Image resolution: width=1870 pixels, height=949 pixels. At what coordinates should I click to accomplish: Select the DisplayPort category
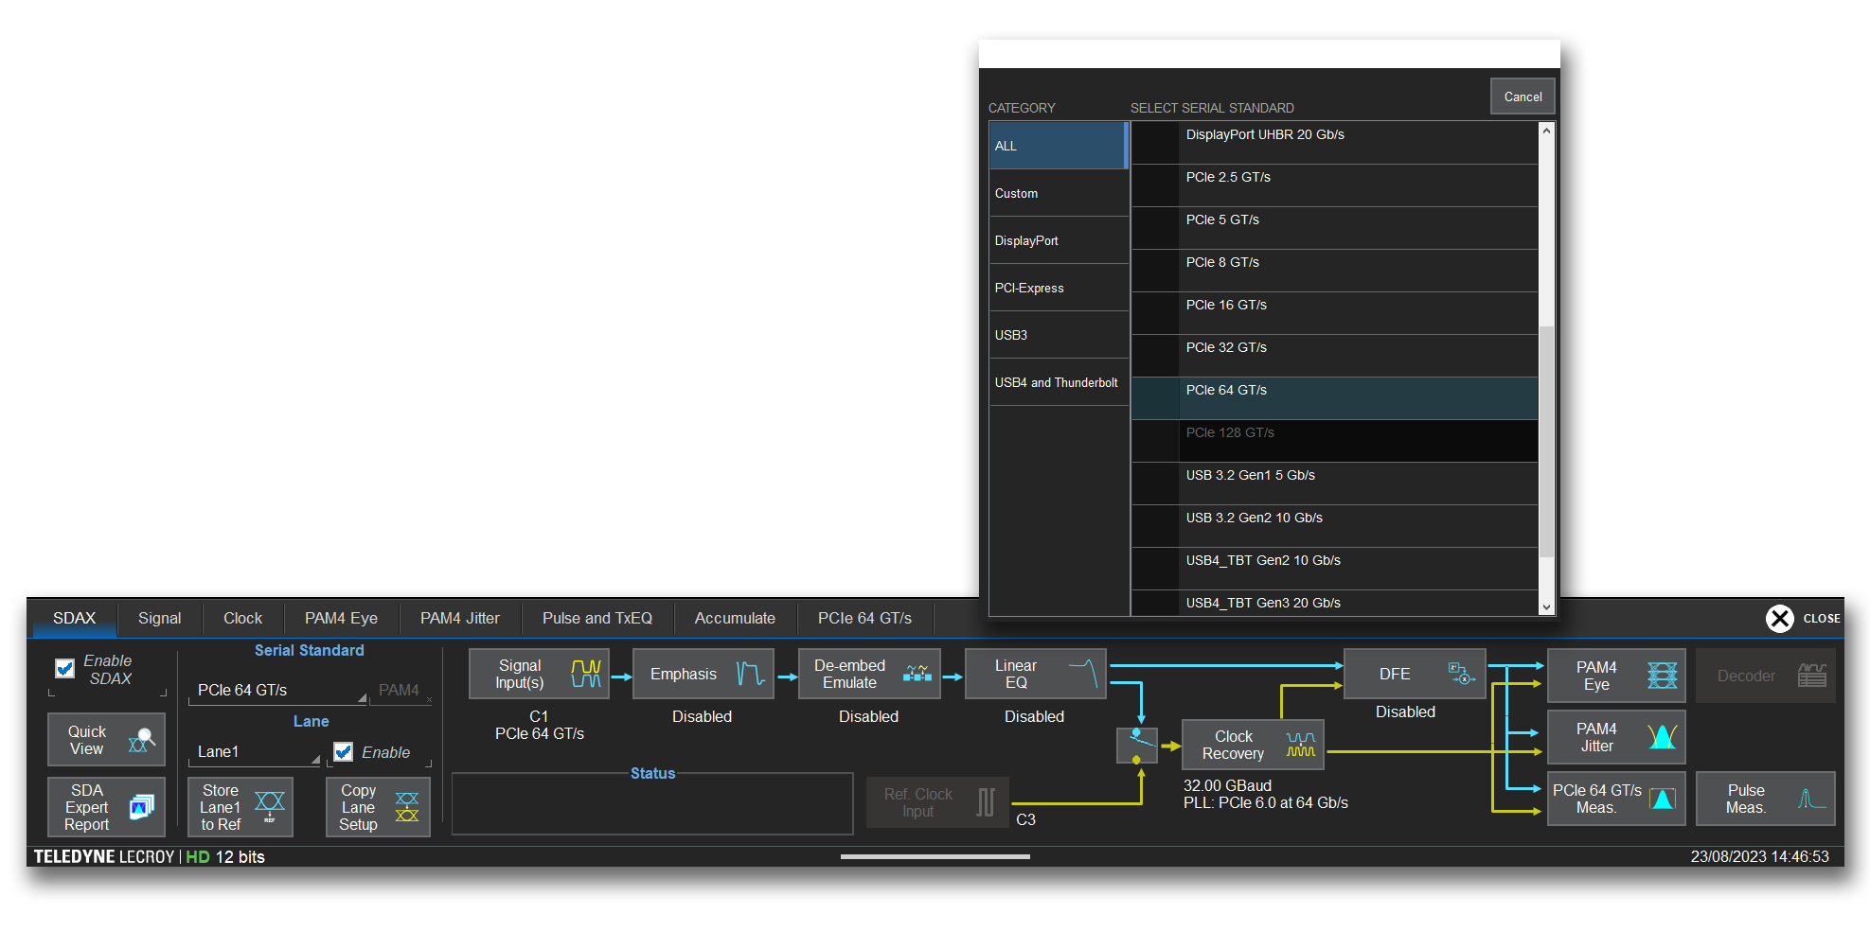[x=1059, y=240]
